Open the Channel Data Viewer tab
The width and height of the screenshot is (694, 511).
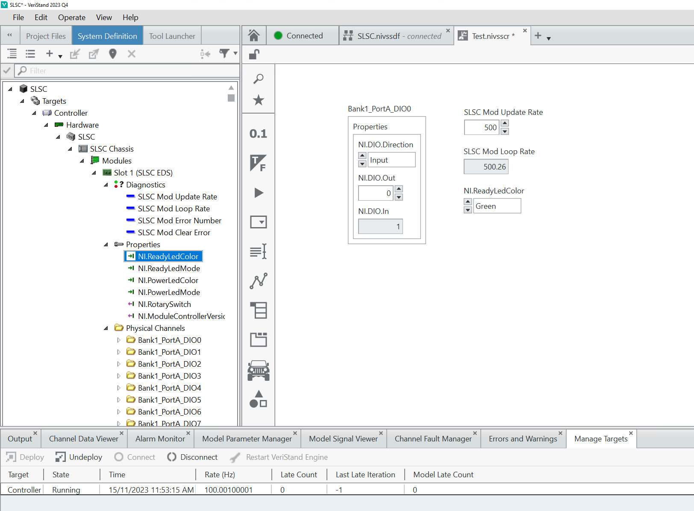click(83, 439)
